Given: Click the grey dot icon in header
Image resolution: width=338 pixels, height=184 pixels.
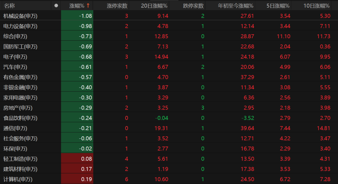Looking at the screenshot, I should tap(56, 6).
